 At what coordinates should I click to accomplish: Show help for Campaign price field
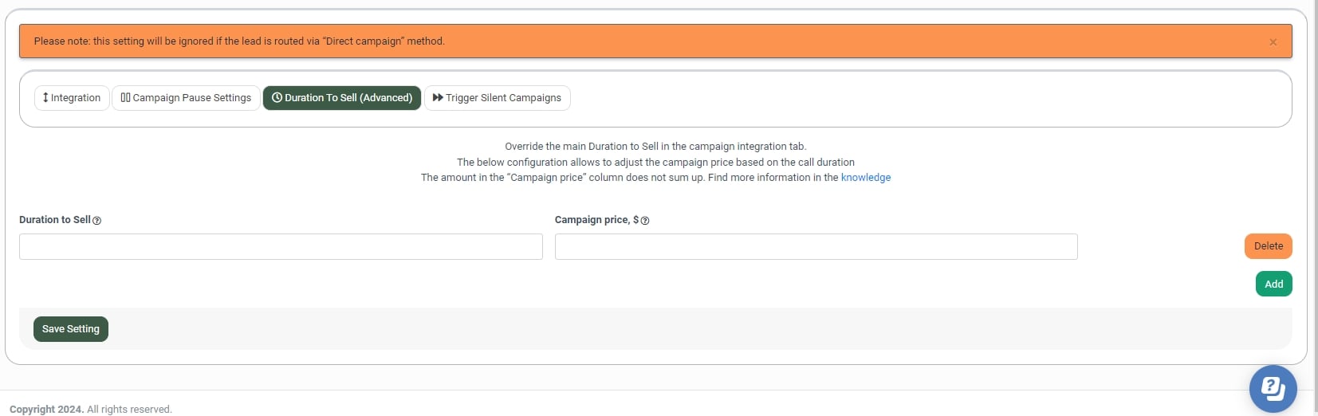pos(645,221)
